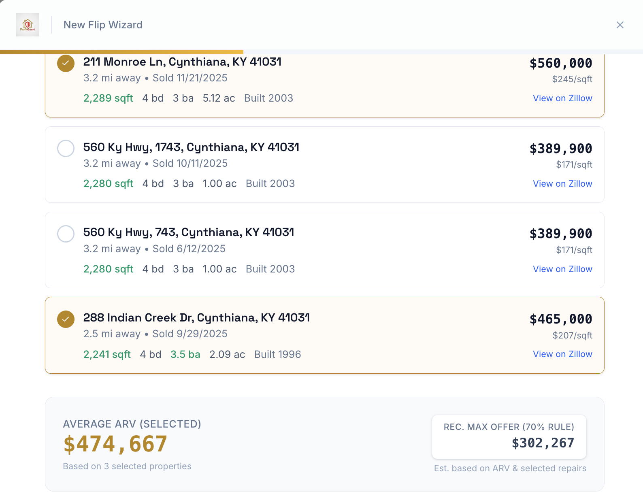View 560 Ky Hwy, 1743 on Zillow
Viewport: 643px width, 498px height.
coord(562,184)
